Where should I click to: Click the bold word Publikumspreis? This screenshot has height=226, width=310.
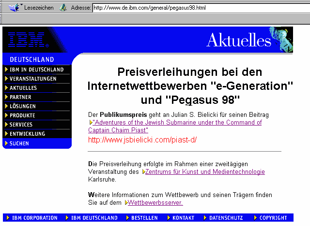coord(124,114)
